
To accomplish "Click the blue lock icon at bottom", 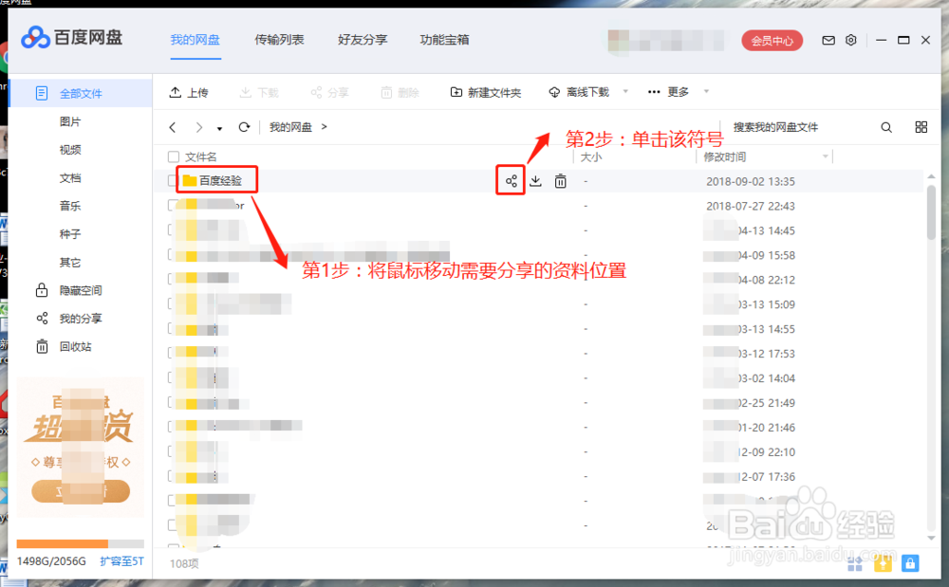I will coord(910,563).
